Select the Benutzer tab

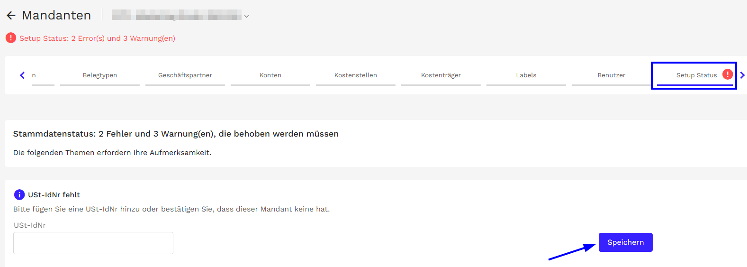[611, 75]
